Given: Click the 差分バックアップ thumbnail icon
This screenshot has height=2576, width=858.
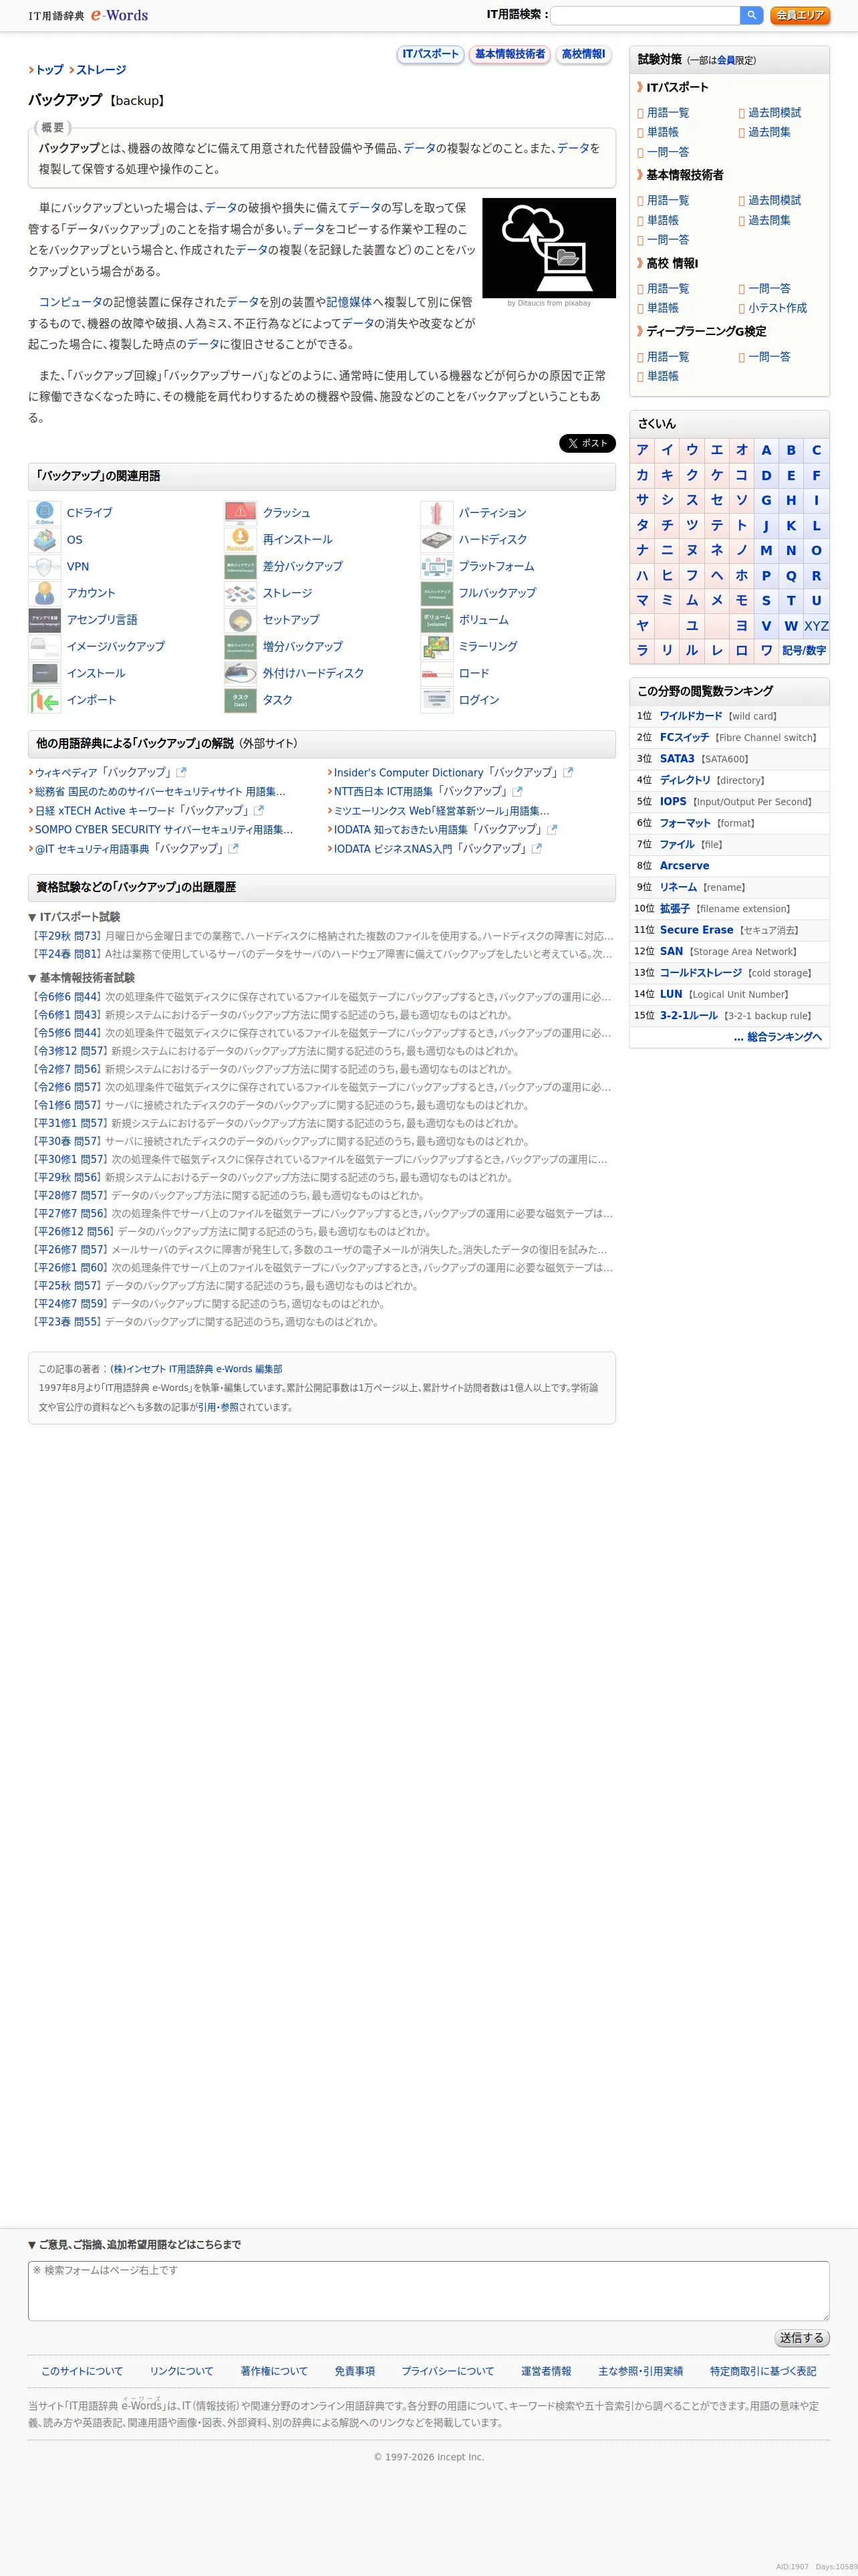Looking at the screenshot, I should [241, 567].
